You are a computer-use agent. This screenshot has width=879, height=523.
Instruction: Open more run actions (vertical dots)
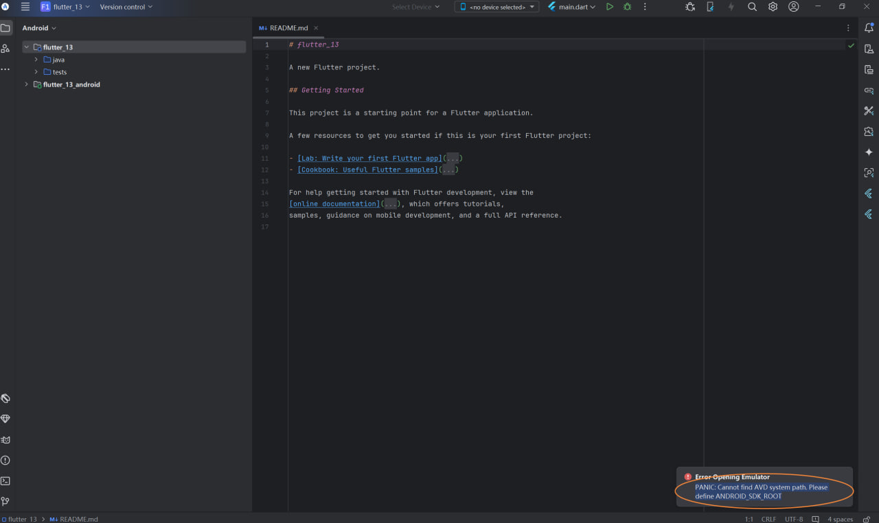[646, 7]
